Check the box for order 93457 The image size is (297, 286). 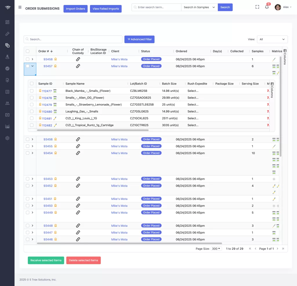click(28, 66)
